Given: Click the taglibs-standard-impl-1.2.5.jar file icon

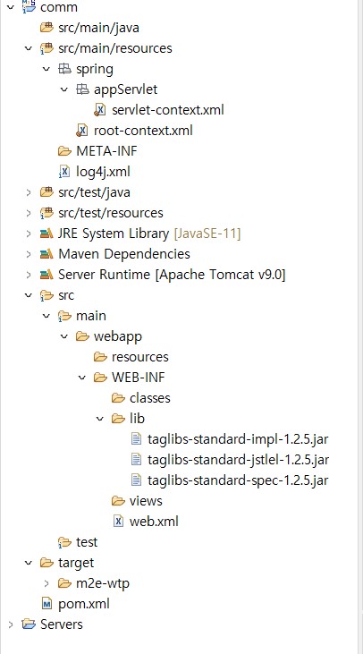Looking at the screenshot, I should click(136, 438).
